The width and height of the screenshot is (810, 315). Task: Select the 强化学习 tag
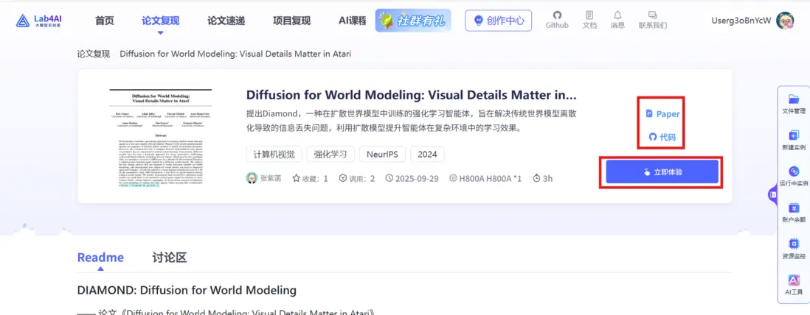[x=330, y=154]
